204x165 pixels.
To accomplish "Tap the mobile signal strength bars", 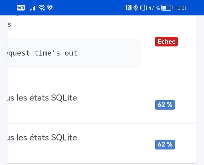I will coord(33,8).
